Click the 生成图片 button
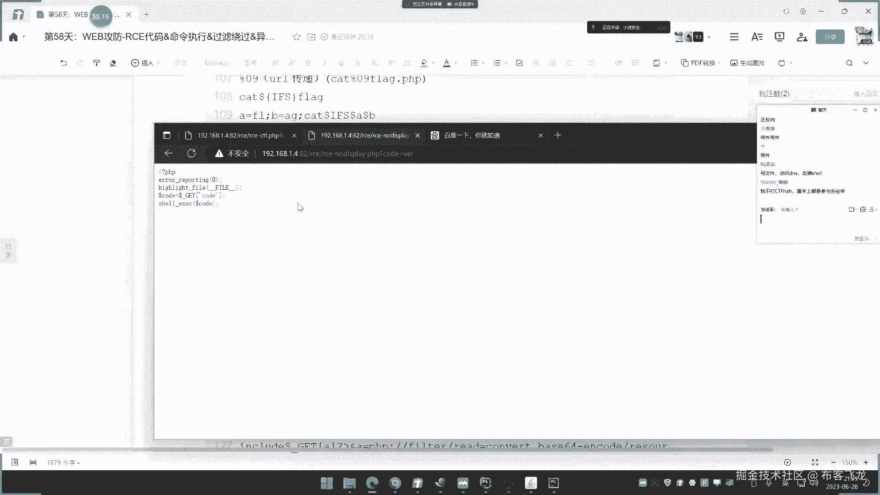Viewport: 880px width, 495px height. [748, 63]
